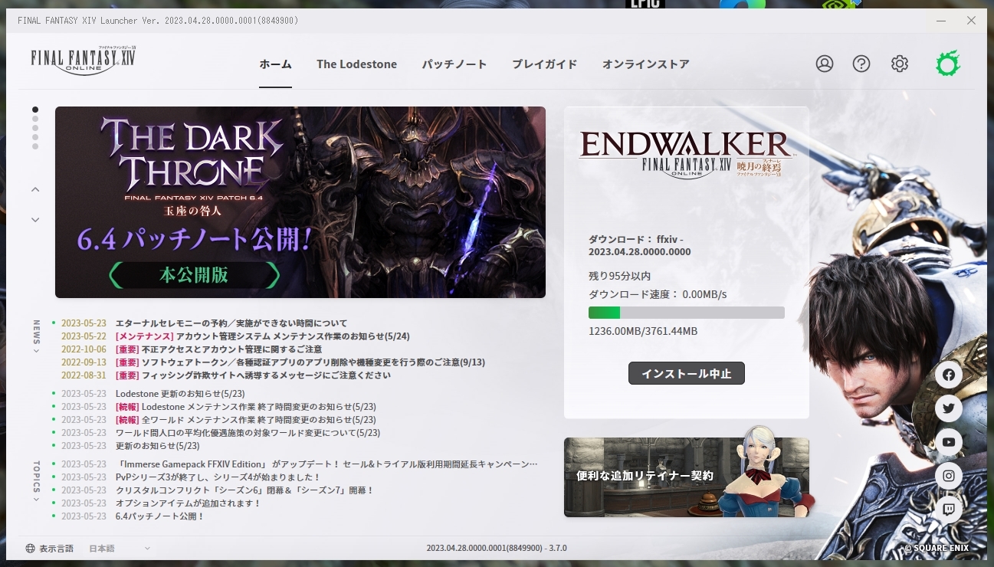994x567 pixels.
Task: Open 全ワールド メンテナンス作業 続報 link
Action: tap(245, 420)
